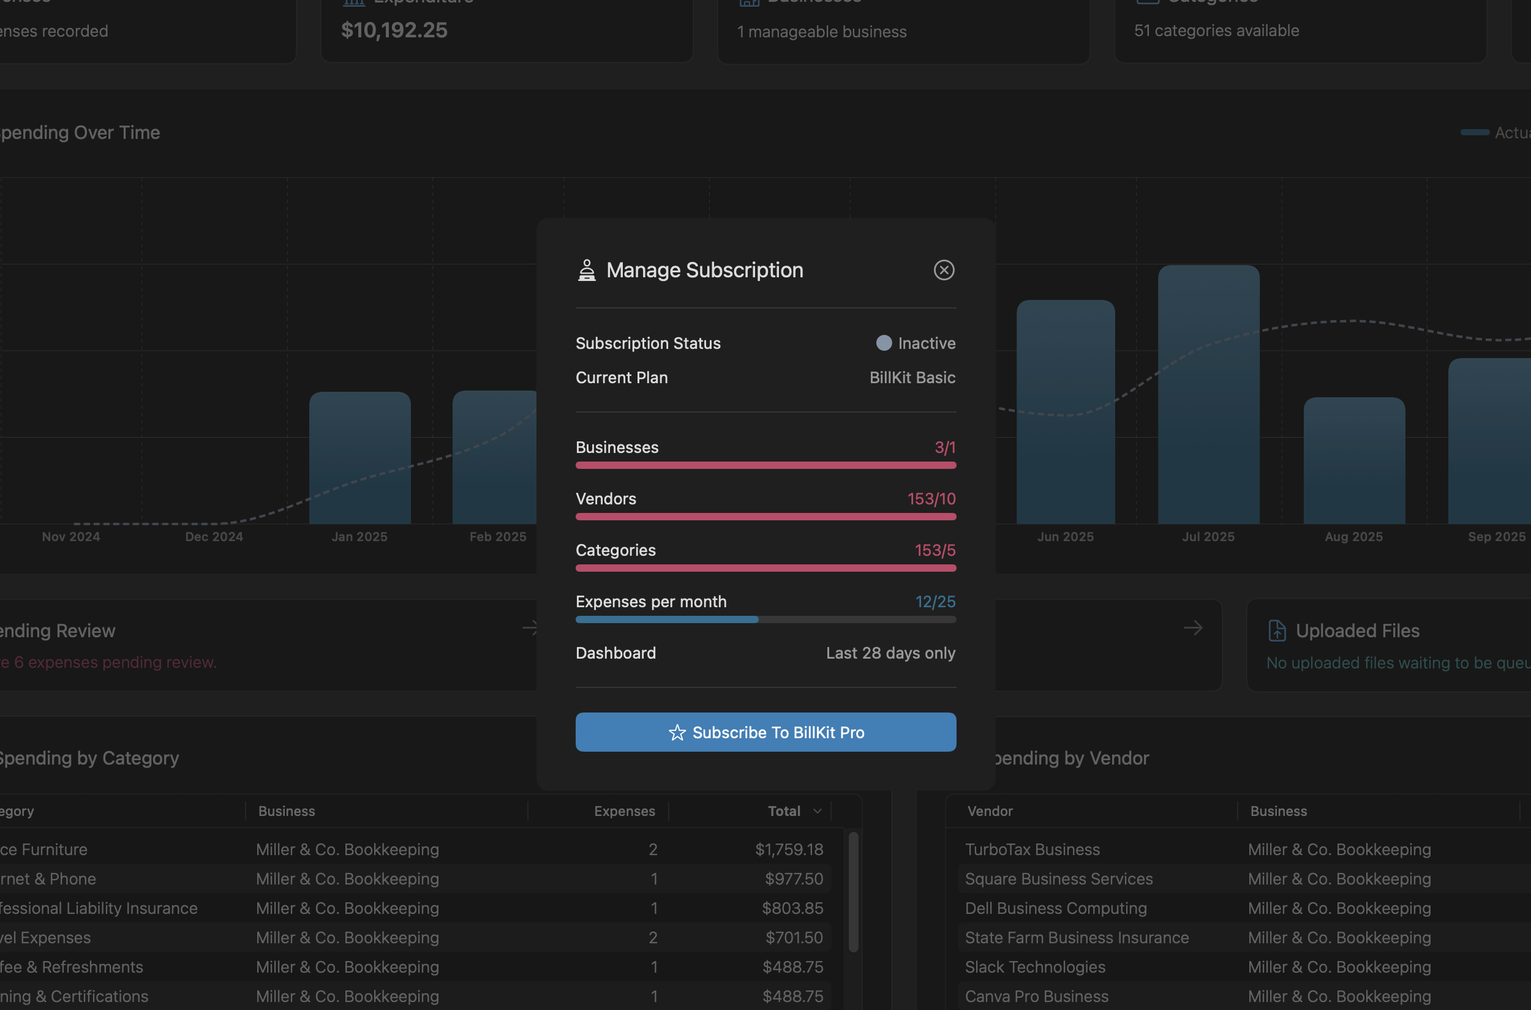This screenshot has height=1010, width=1531.
Task: Click the Inactive status indicator dot
Action: click(x=884, y=343)
